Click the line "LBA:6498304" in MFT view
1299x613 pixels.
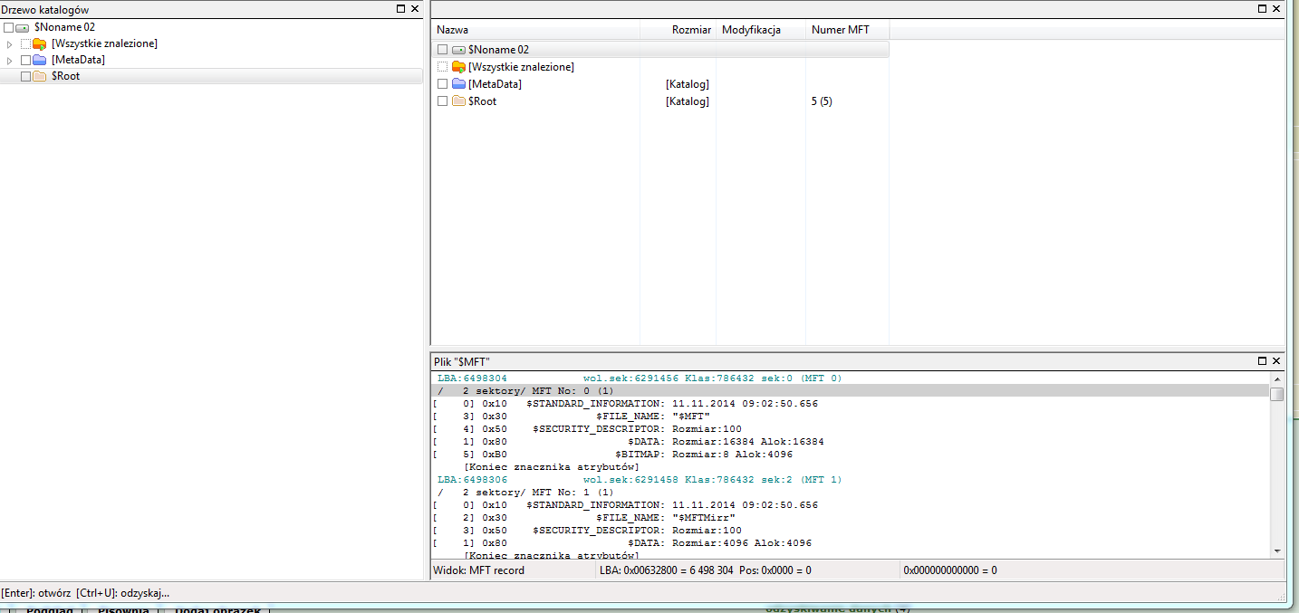point(640,378)
